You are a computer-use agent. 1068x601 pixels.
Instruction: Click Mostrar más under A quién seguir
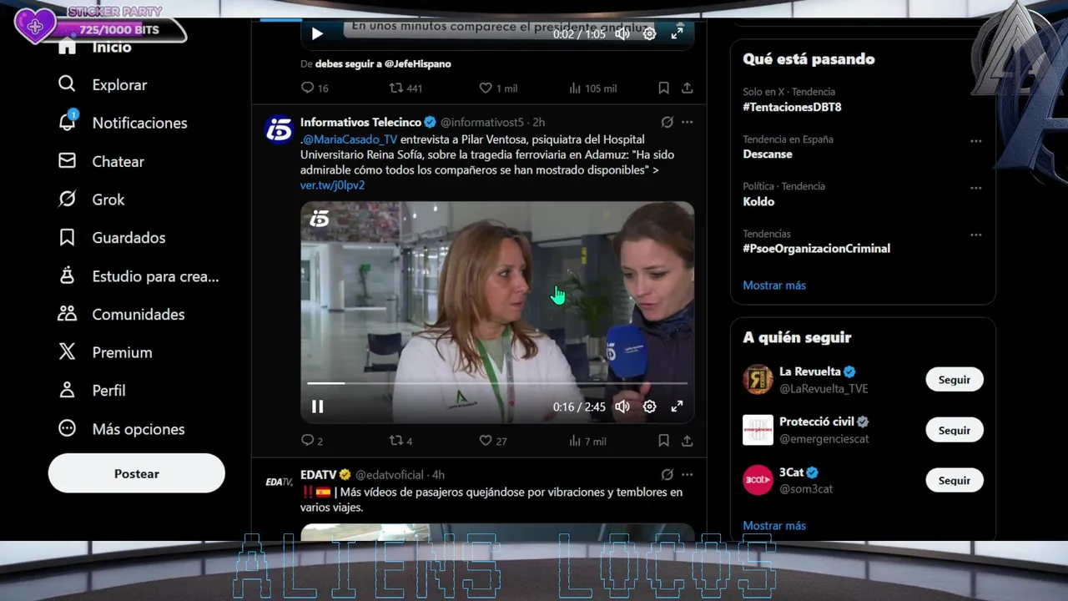[x=774, y=526]
